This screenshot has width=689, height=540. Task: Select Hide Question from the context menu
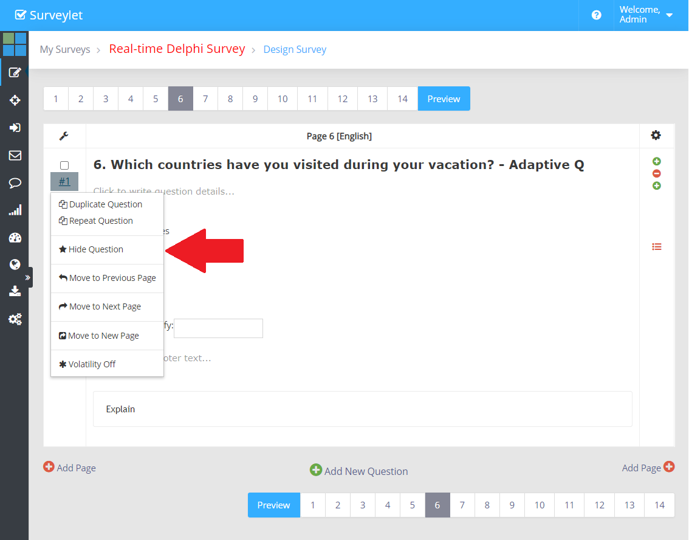pyautogui.click(x=95, y=249)
